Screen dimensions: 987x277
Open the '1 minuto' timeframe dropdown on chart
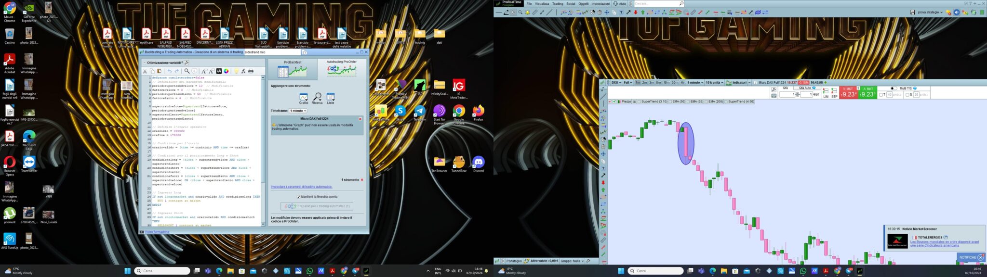point(695,83)
